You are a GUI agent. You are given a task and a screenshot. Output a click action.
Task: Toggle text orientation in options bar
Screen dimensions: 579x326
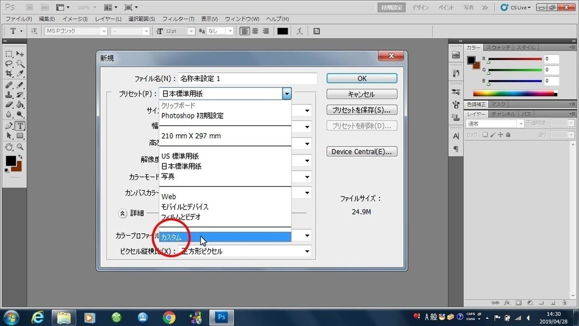click(x=34, y=31)
